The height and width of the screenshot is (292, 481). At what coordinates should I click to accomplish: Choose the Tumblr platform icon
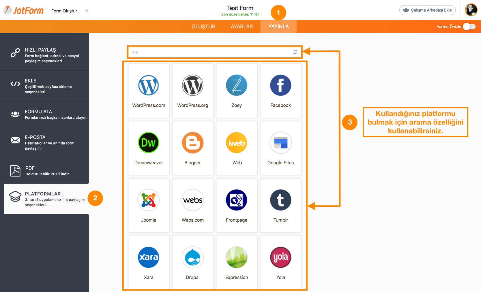coord(280,200)
